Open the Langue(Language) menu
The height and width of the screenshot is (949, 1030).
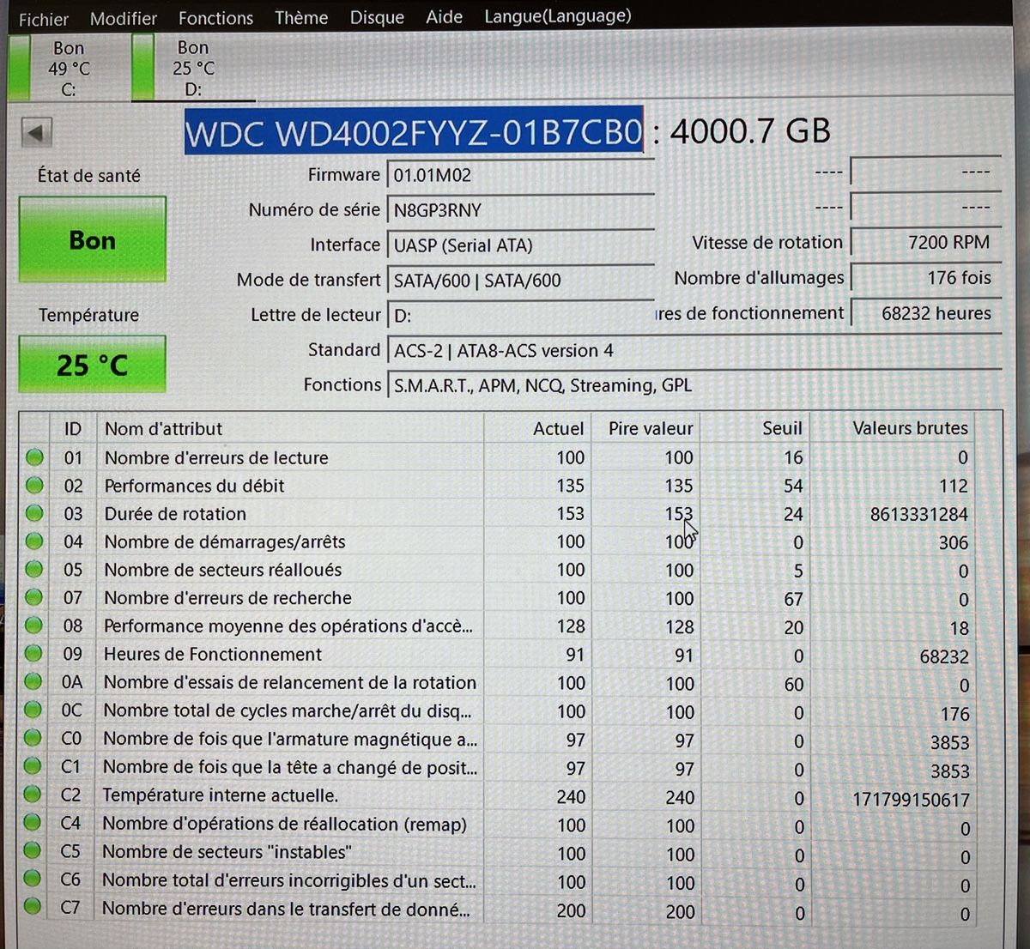[x=558, y=16]
